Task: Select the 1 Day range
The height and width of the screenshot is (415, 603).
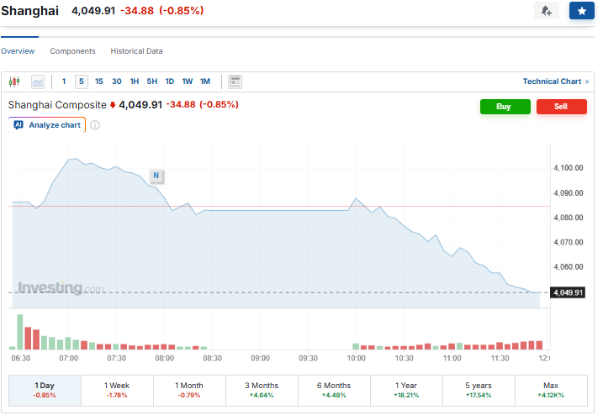Action: [45, 391]
